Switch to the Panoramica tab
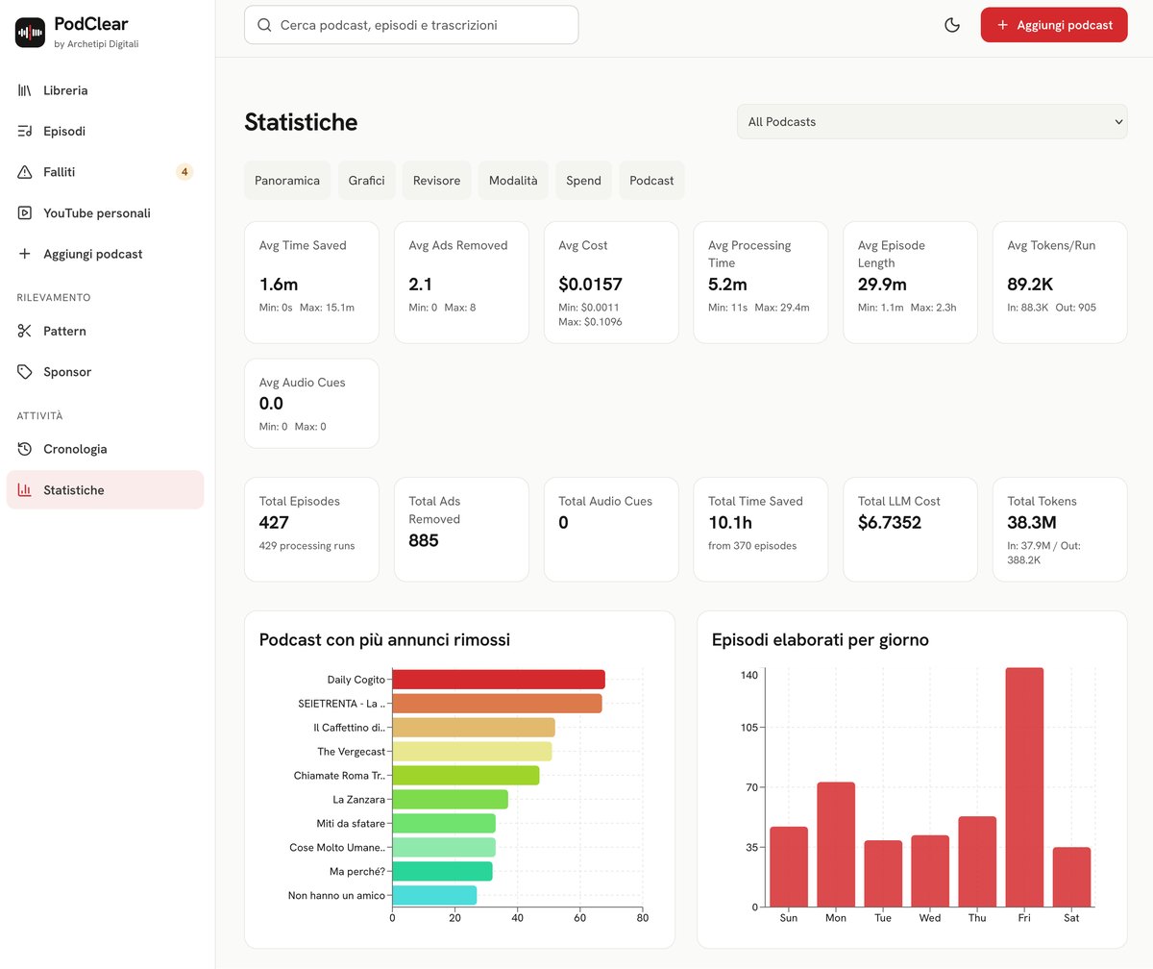Screen dimensions: 1153x969 coord(287,181)
